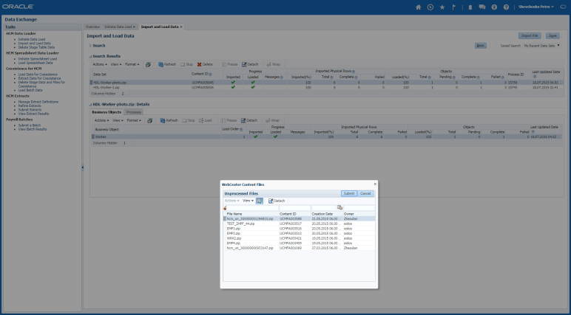Click Content ID filter input field

(x=295, y=208)
